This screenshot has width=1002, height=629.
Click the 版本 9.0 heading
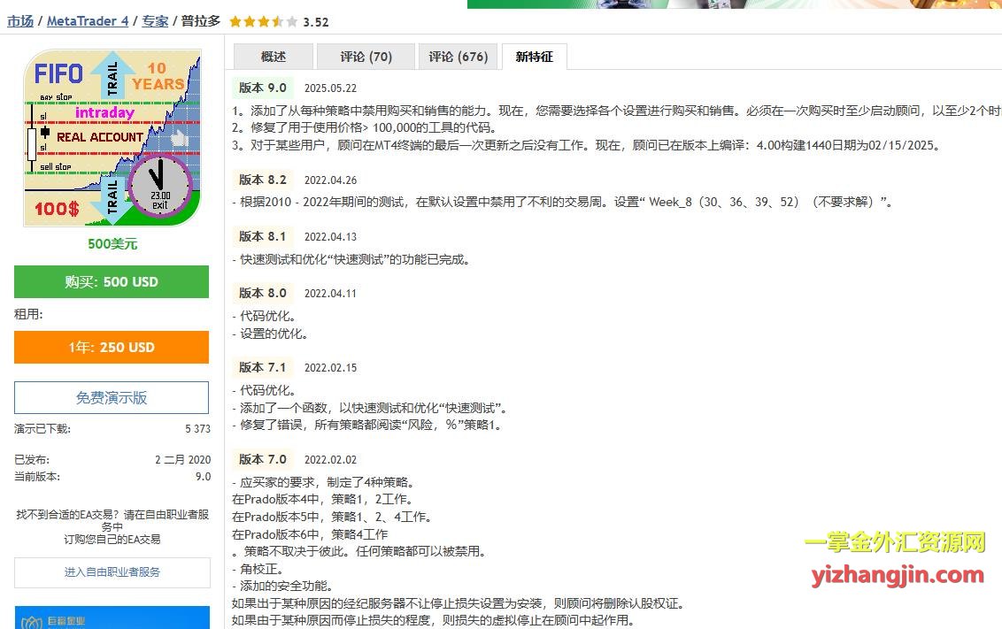coord(263,88)
